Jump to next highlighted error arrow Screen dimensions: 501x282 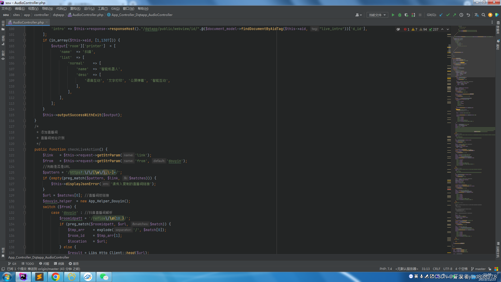click(x=448, y=29)
